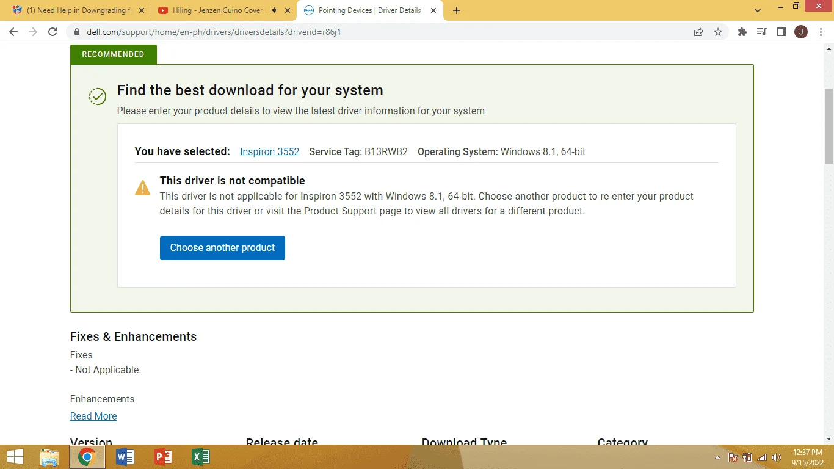Open the Inspiron 3552 link
834x469 pixels.
[269, 152]
